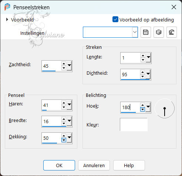This screenshot has width=182, height=176.
Task: Open Hoek slider dropdown arrow
Action: tap(148, 107)
